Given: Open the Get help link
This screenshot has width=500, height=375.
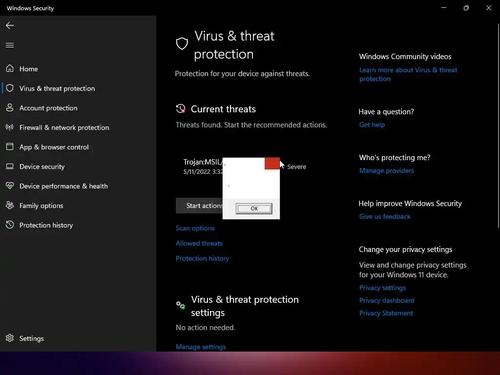Looking at the screenshot, I should [372, 125].
